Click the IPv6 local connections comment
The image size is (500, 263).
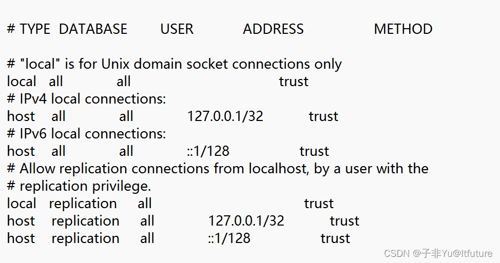click(86, 134)
